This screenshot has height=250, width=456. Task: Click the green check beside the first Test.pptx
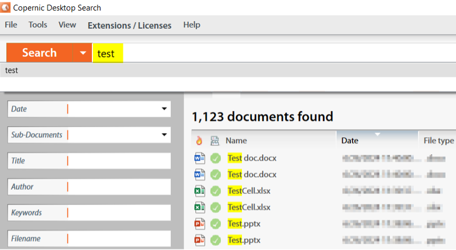216,224
